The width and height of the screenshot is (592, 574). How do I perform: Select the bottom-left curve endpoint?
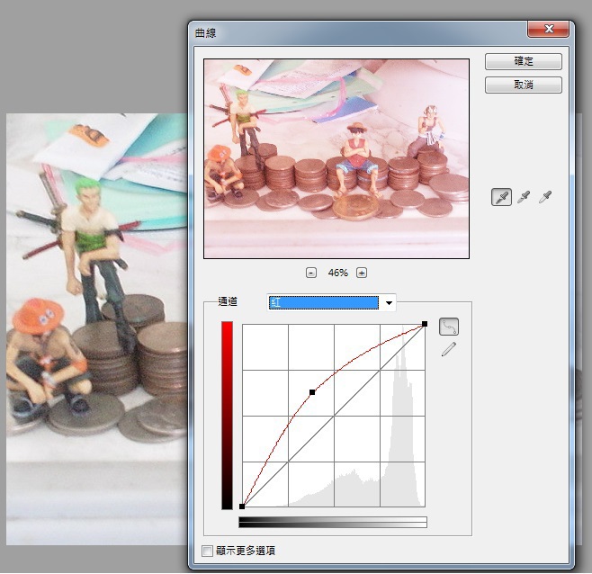click(x=242, y=507)
